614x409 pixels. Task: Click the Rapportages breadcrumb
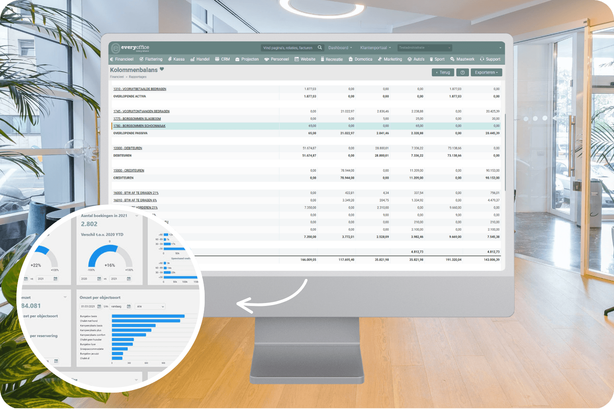click(138, 77)
